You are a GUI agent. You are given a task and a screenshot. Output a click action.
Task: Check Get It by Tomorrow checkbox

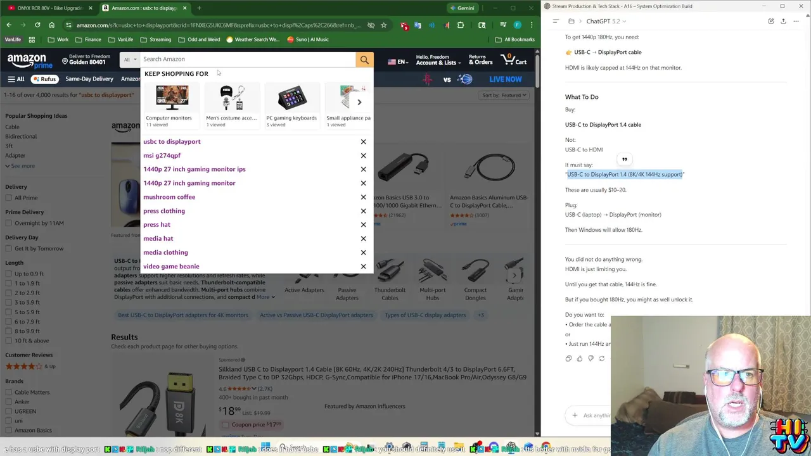(x=9, y=248)
